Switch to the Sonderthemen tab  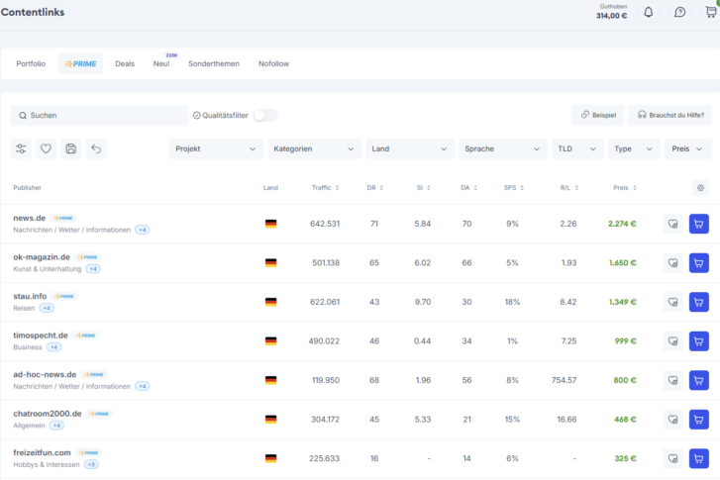[214, 63]
